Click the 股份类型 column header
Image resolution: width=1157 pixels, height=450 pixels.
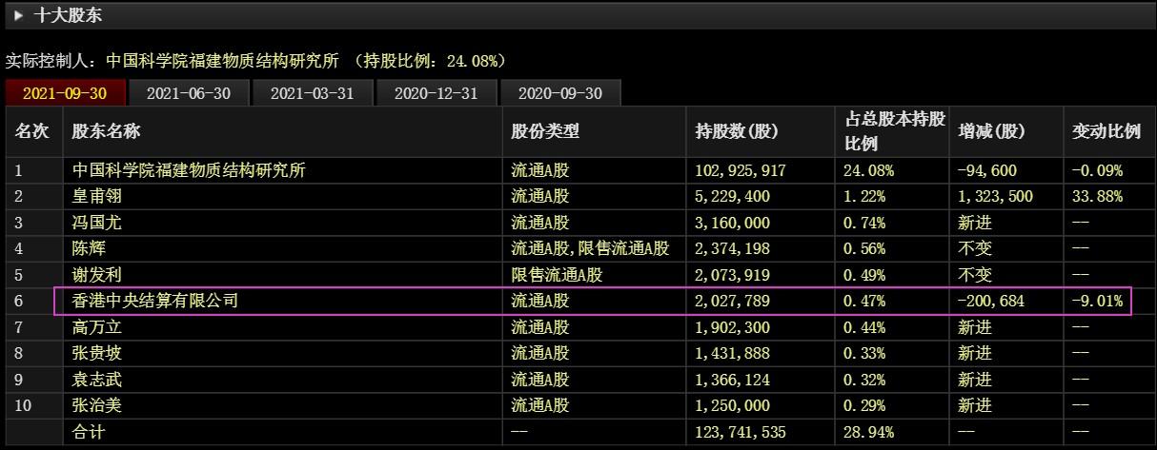pos(545,132)
